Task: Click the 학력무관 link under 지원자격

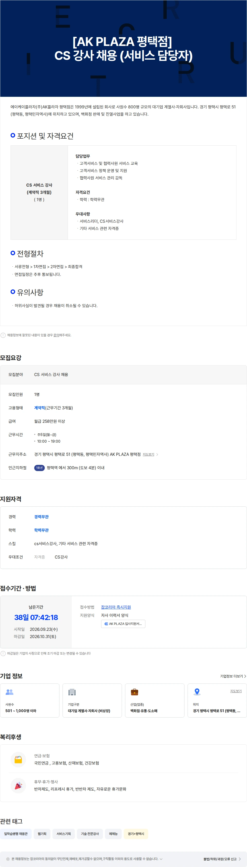Action: (x=41, y=530)
